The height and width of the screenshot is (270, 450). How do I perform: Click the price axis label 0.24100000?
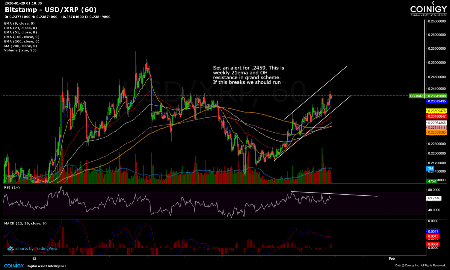click(437, 89)
